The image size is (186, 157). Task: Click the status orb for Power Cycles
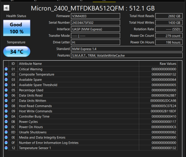6,122
